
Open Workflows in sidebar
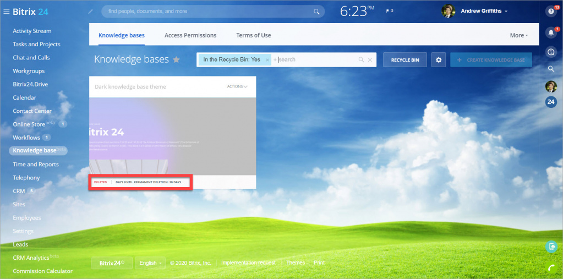click(x=26, y=138)
